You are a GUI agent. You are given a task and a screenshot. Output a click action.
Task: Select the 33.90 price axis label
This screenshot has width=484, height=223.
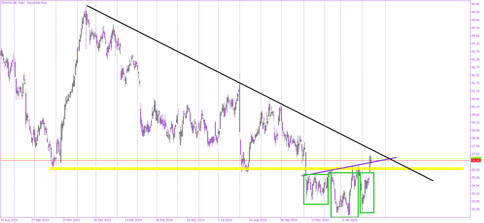[x=475, y=201]
